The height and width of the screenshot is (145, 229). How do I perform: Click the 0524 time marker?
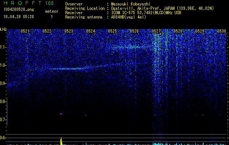tap(91, 31)
